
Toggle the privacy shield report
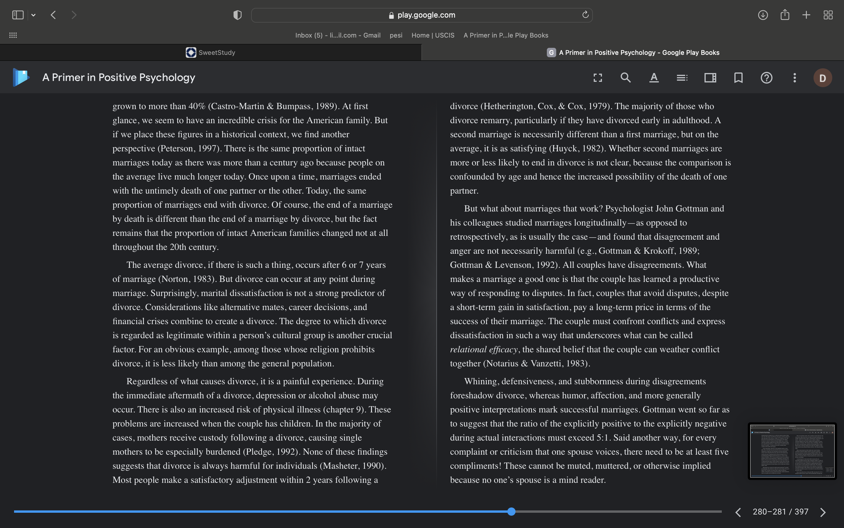pos(237,15)
